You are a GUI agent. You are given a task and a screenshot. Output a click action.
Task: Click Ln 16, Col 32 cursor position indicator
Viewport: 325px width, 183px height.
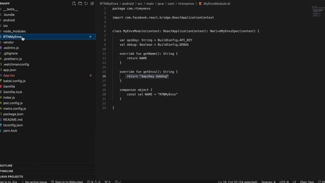pos(238,181)
